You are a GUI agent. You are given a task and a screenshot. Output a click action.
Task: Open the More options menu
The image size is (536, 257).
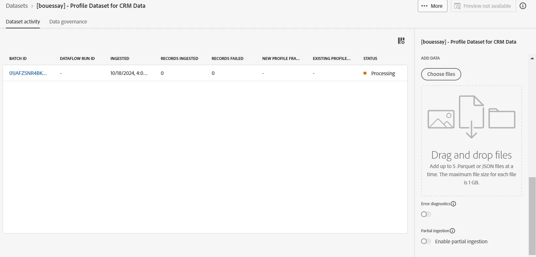[x=433, y=6]
